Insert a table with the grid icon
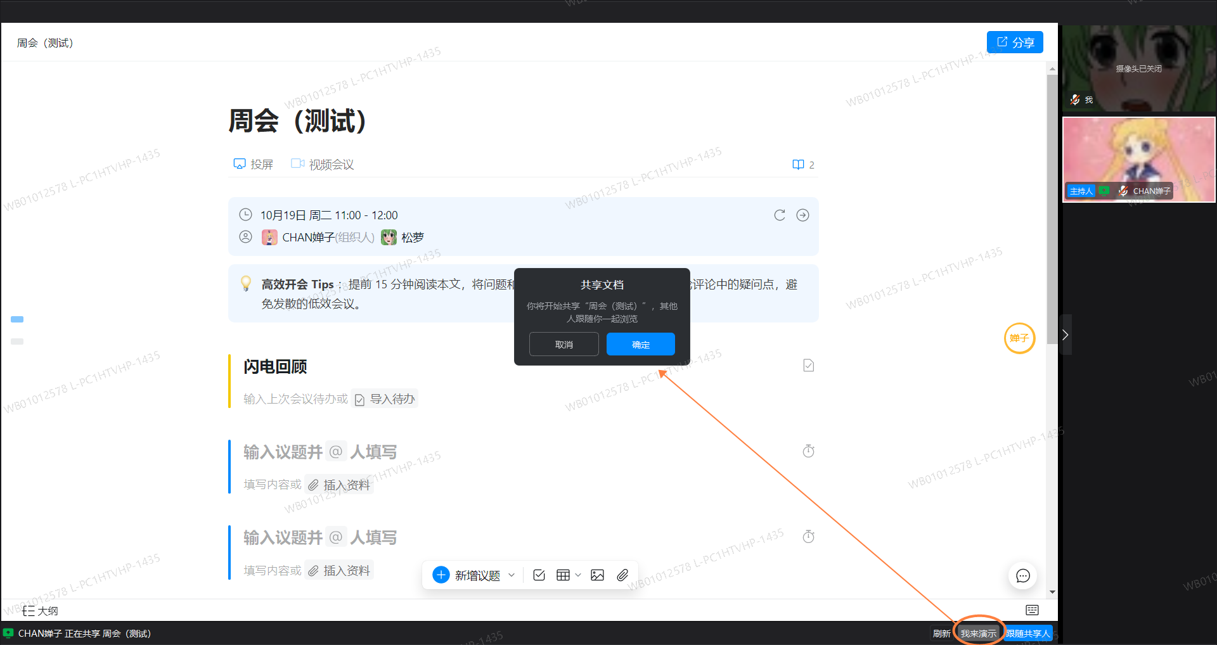Screen dimensions: 1217x645 [563, 575]
